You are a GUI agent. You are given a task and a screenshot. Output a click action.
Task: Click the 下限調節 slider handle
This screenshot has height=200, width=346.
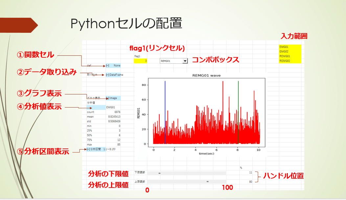point(159,173)
